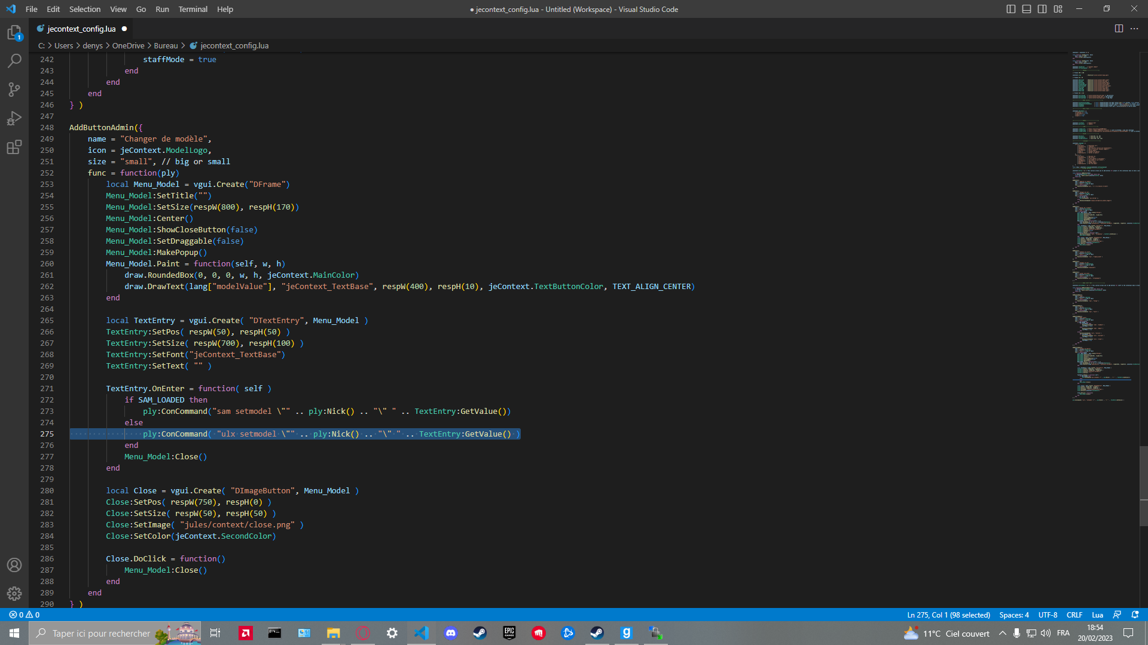
Task: Click the OneDrive breadcrumb segment
Action: point(129,45)
